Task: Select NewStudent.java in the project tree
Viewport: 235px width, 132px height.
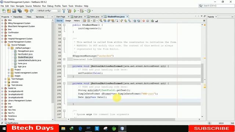Action: coord(25,54)
